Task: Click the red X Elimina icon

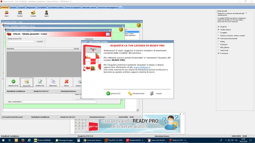Action: point(66,82)
